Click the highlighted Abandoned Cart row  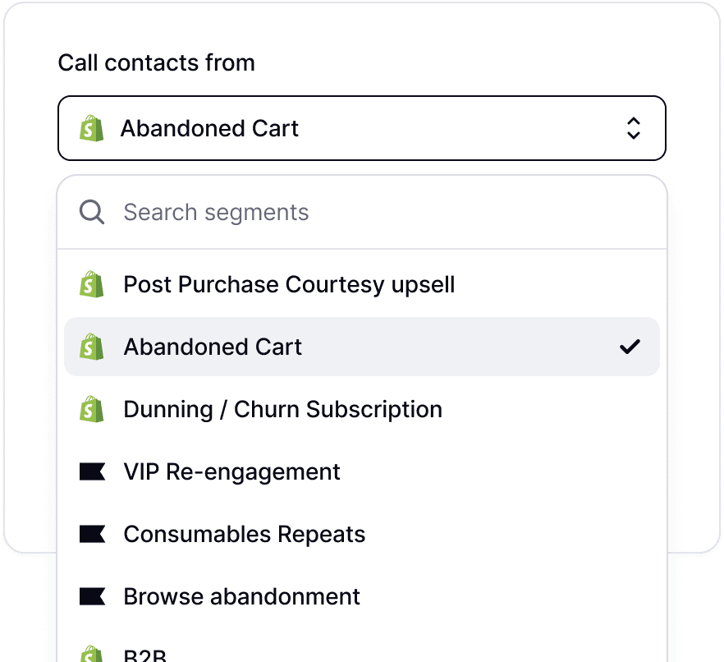point(361,347)
